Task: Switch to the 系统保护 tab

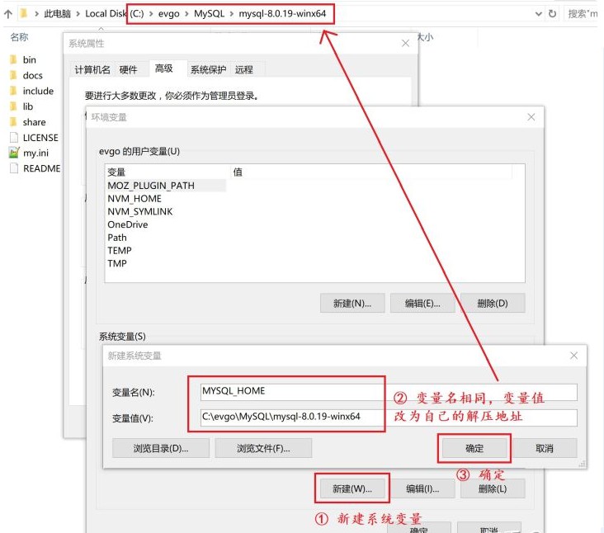Action: click(x=209, y=69)
